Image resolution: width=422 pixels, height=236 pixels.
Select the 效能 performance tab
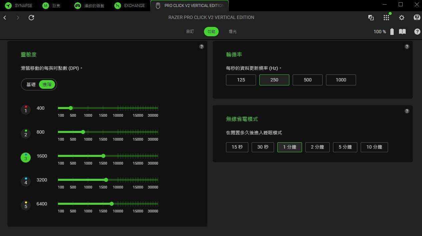(x=211, y=32)
